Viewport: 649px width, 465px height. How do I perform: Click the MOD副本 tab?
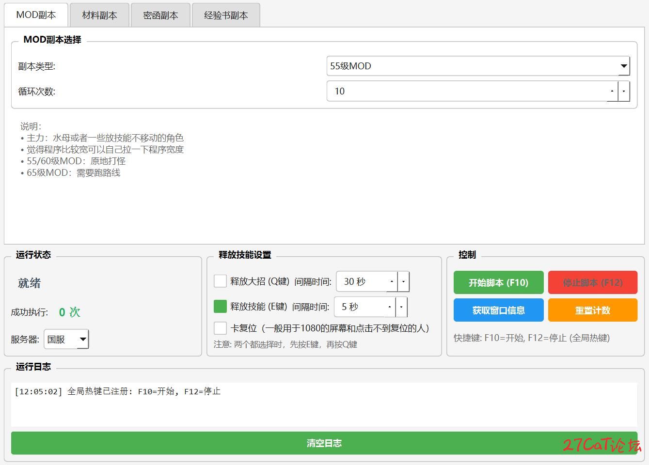36,15
